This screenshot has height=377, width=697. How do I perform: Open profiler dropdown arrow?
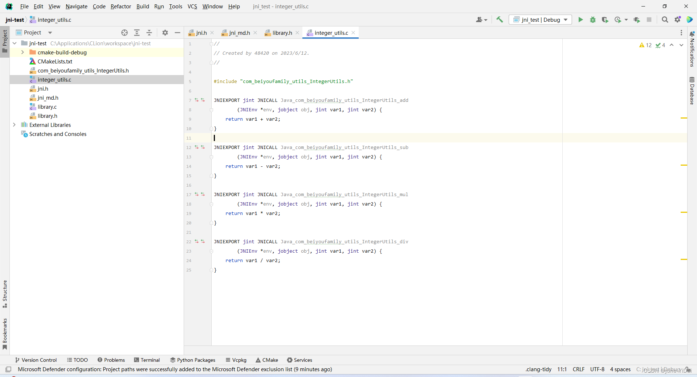626,20
